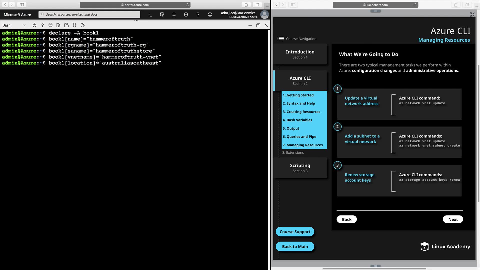Select 8. Extensions lesson
The image size is (480, 270).
[x=293, y=152]
